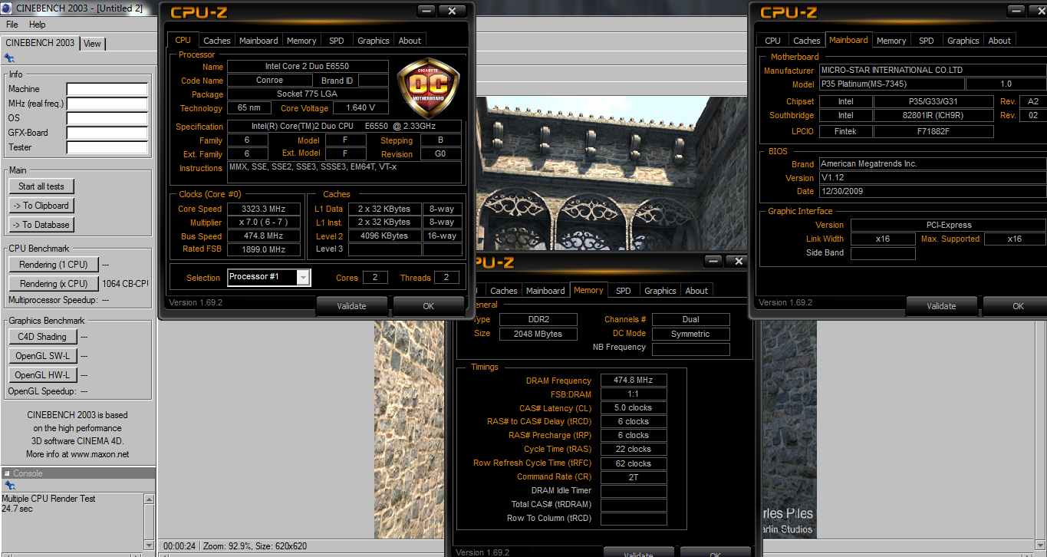Close the Memory CPU-Z window
The width and height of the screenshot is (1047, 557).
[738, 262]
